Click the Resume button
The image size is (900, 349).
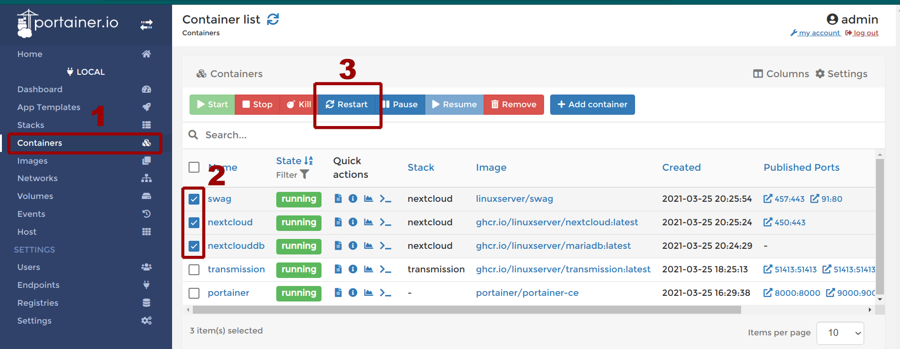(454, 104)
